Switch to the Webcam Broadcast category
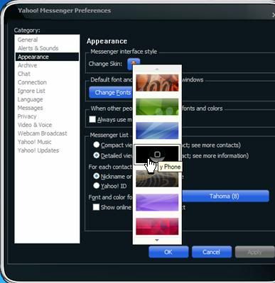 point(43,133)
